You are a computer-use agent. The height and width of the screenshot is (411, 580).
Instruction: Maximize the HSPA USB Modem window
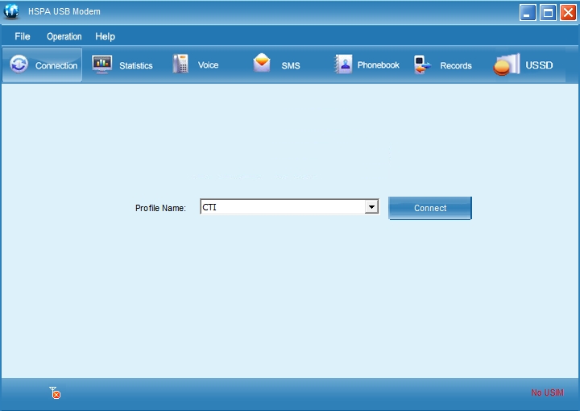click(x=548, y=13)
